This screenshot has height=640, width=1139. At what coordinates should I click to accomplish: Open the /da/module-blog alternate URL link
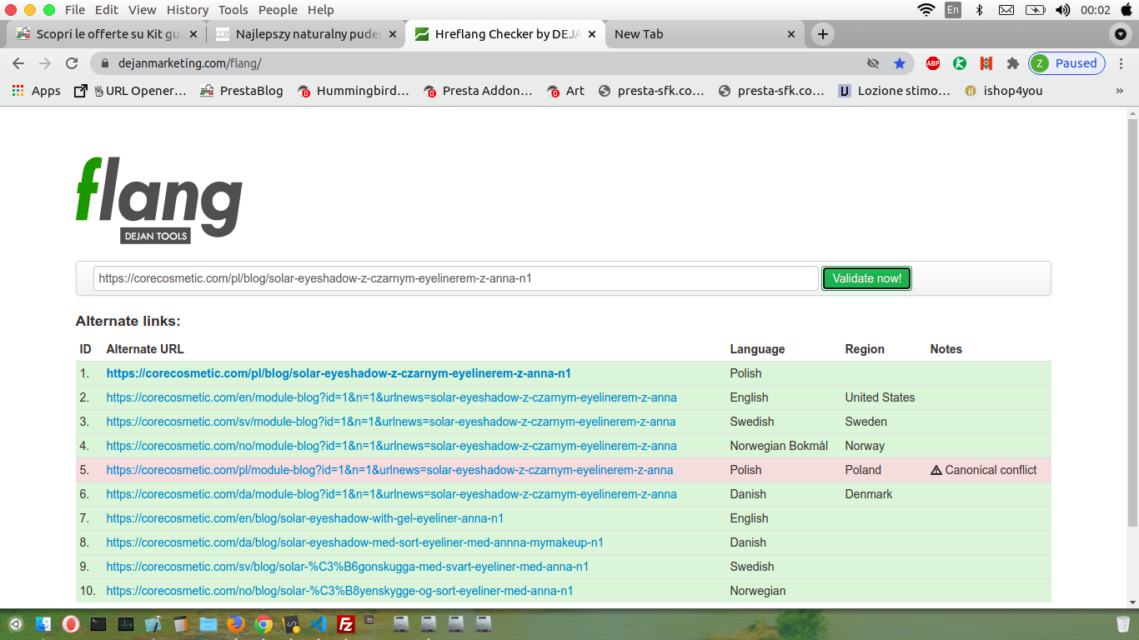click(392, 494)
